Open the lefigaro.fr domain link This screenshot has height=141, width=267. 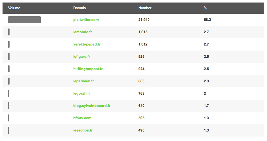[82, 56]
